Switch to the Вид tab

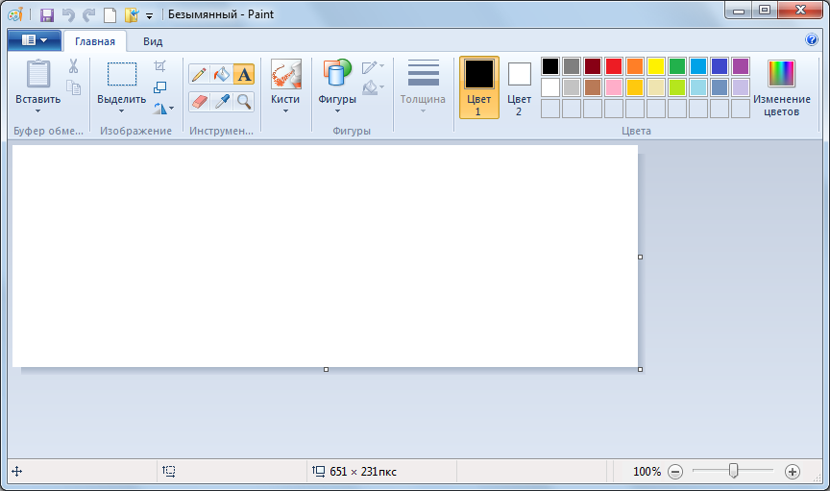click(x=153, y=41)
